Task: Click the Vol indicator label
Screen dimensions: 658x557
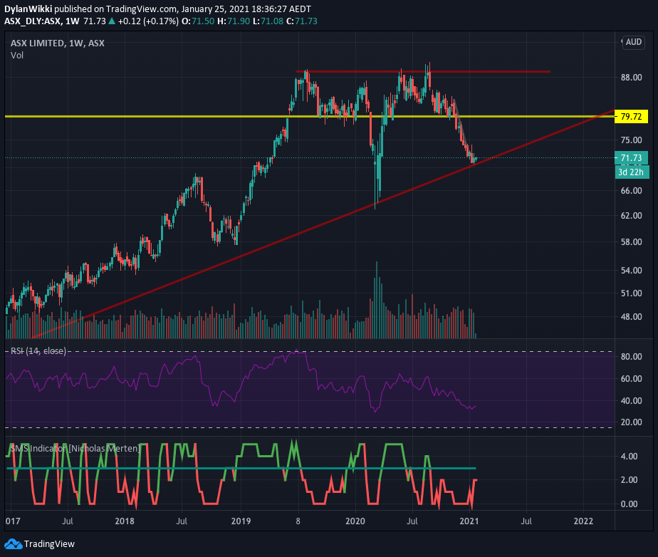Action: pos(17,56)
